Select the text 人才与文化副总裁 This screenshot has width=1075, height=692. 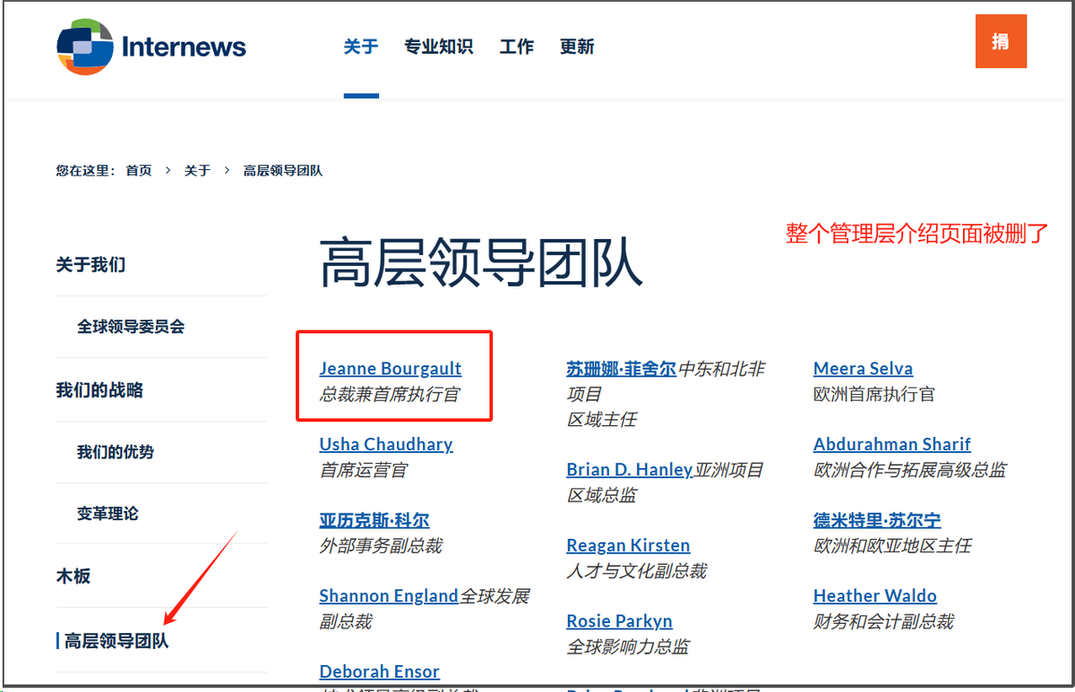point(637,570)
